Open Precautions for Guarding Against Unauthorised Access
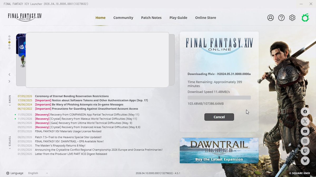This screenshot has width=316, height=177. (x=86, y=109)
